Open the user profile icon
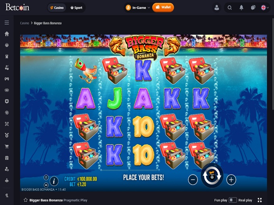This screenshot has width=274, height=205. 217,8
